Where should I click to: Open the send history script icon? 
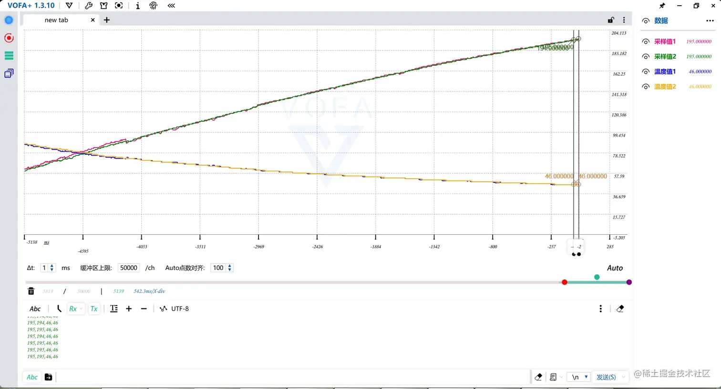pos(553,377)
